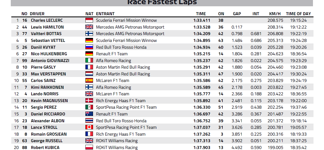Click the TIME column header
The width and height of the screenshot is (324, 150).
[x=201, y=14]
